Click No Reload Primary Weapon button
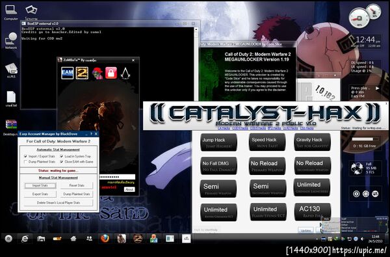Screen dimensions: 390x257 267,166
